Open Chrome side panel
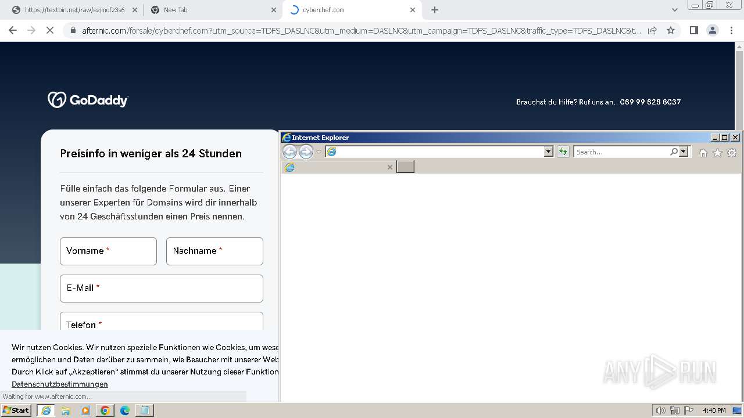Screen dimensions: 744x418 pyautogui.click(x=693, y=30)
